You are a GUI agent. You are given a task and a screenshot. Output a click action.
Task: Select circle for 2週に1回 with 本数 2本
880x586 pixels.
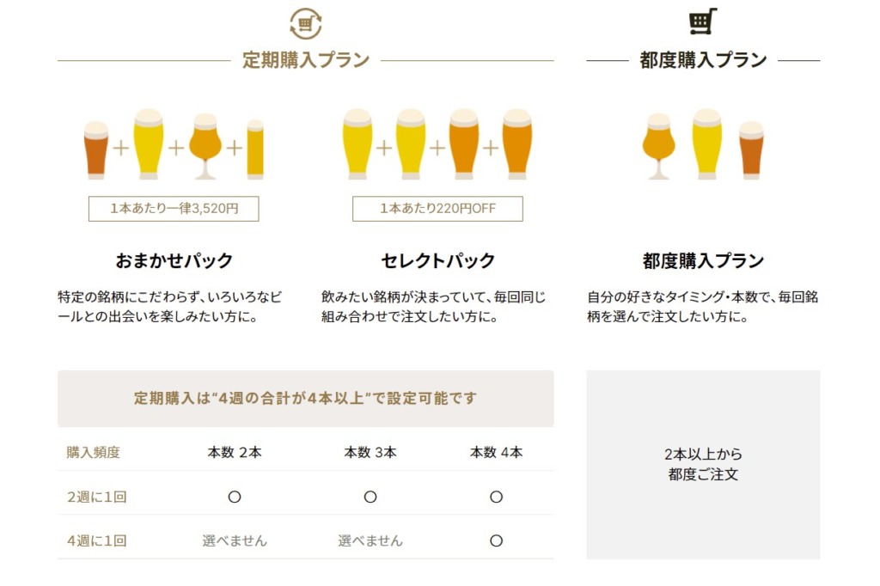click(235, 497)
